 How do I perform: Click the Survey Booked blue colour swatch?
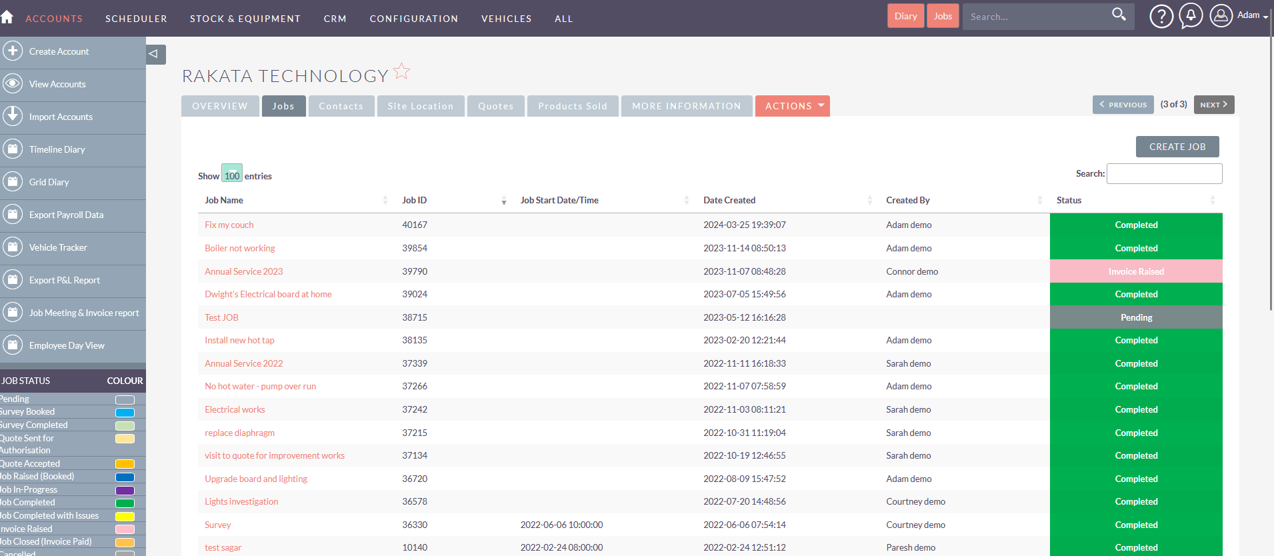pyautogui.click(x=125, y=412)
